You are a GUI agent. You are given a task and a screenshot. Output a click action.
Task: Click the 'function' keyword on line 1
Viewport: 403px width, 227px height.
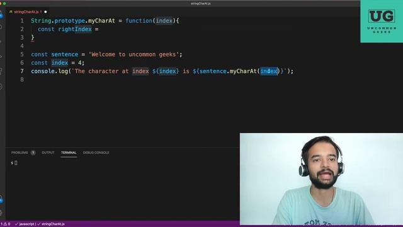139,21
